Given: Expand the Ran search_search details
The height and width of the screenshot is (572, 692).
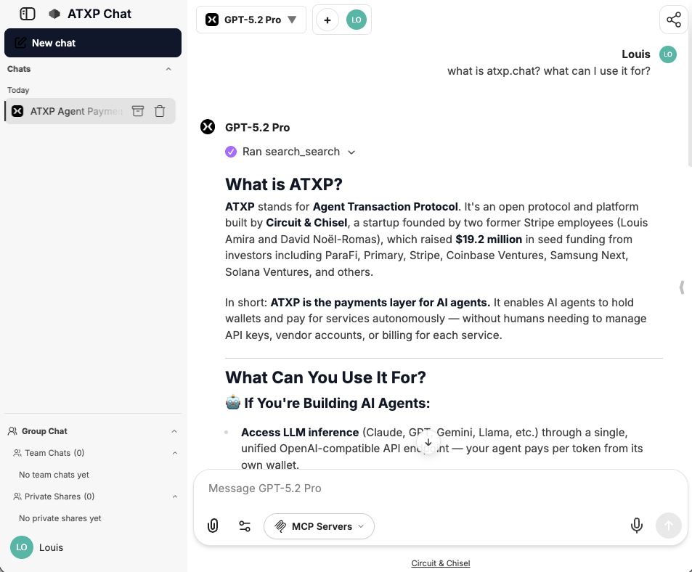Looking at the screenshot, I should [351, 152].
